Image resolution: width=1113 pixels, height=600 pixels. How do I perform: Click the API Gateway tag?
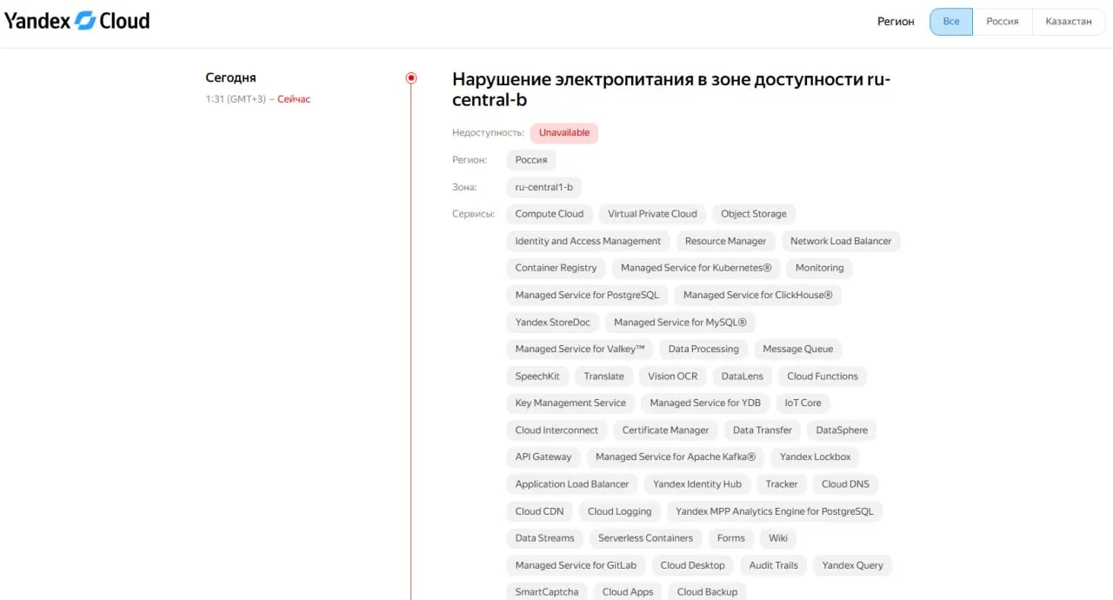(543, 457)
